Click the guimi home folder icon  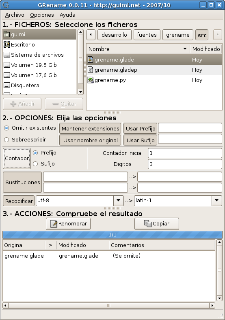[7, 35]
